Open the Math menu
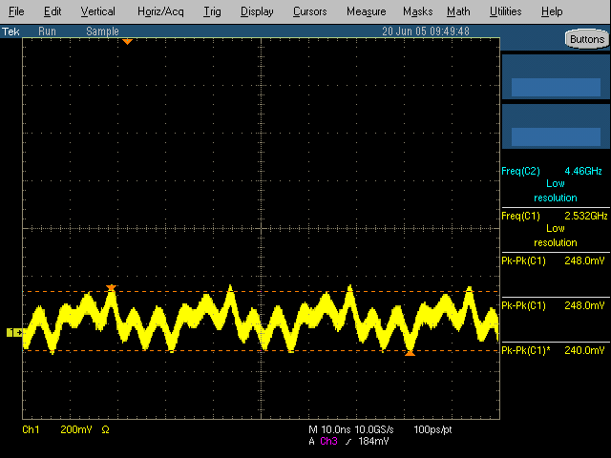611x458 pixels. point(458,11)
